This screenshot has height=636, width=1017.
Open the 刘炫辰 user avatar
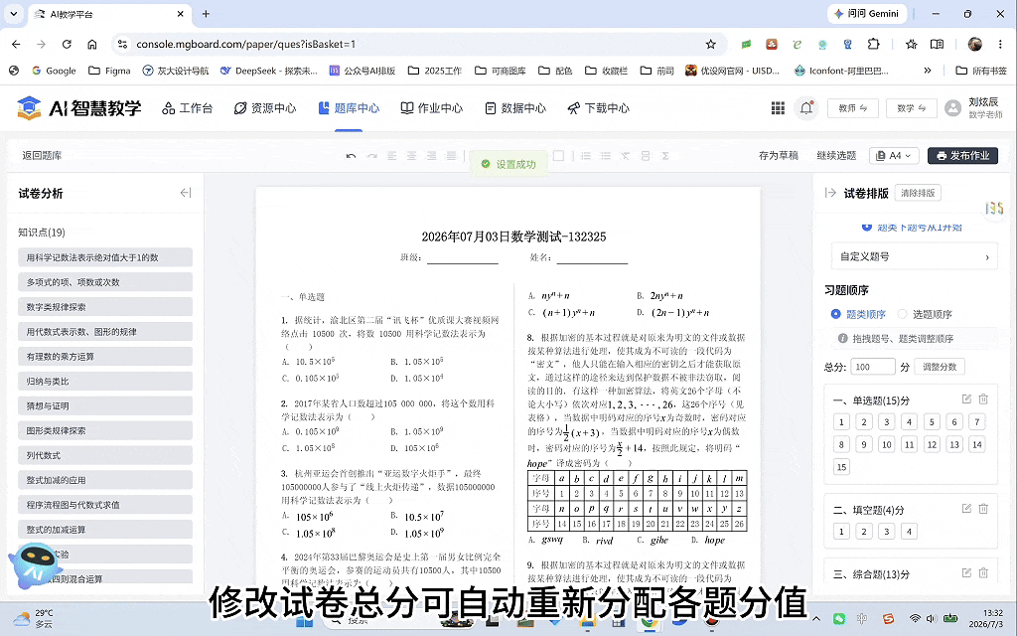pyautogui.click(x=952, y=107)
